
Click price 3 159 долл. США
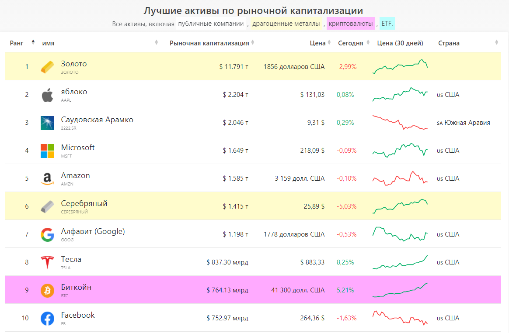300,178
